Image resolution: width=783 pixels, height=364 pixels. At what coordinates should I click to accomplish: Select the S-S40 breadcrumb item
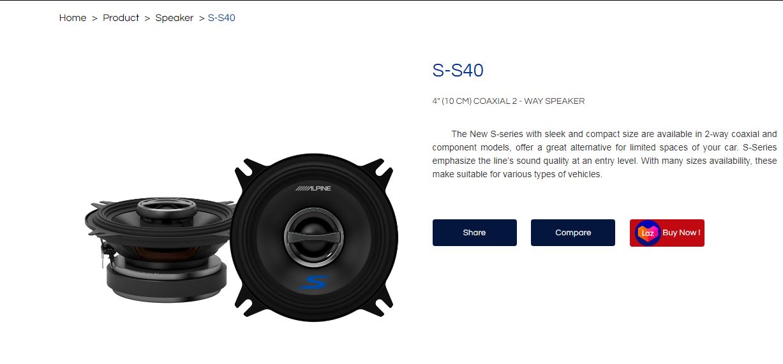221,18
